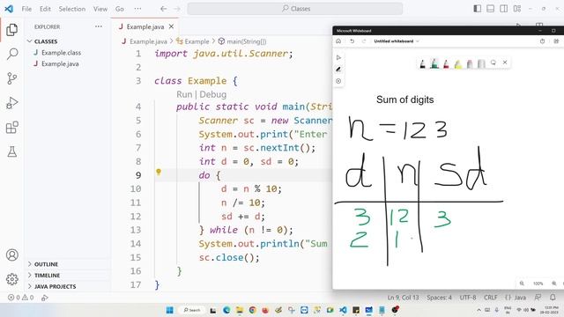Open the Run and Debug view
This screenshot has height=317, width=564.
click(x=11, y=103)
